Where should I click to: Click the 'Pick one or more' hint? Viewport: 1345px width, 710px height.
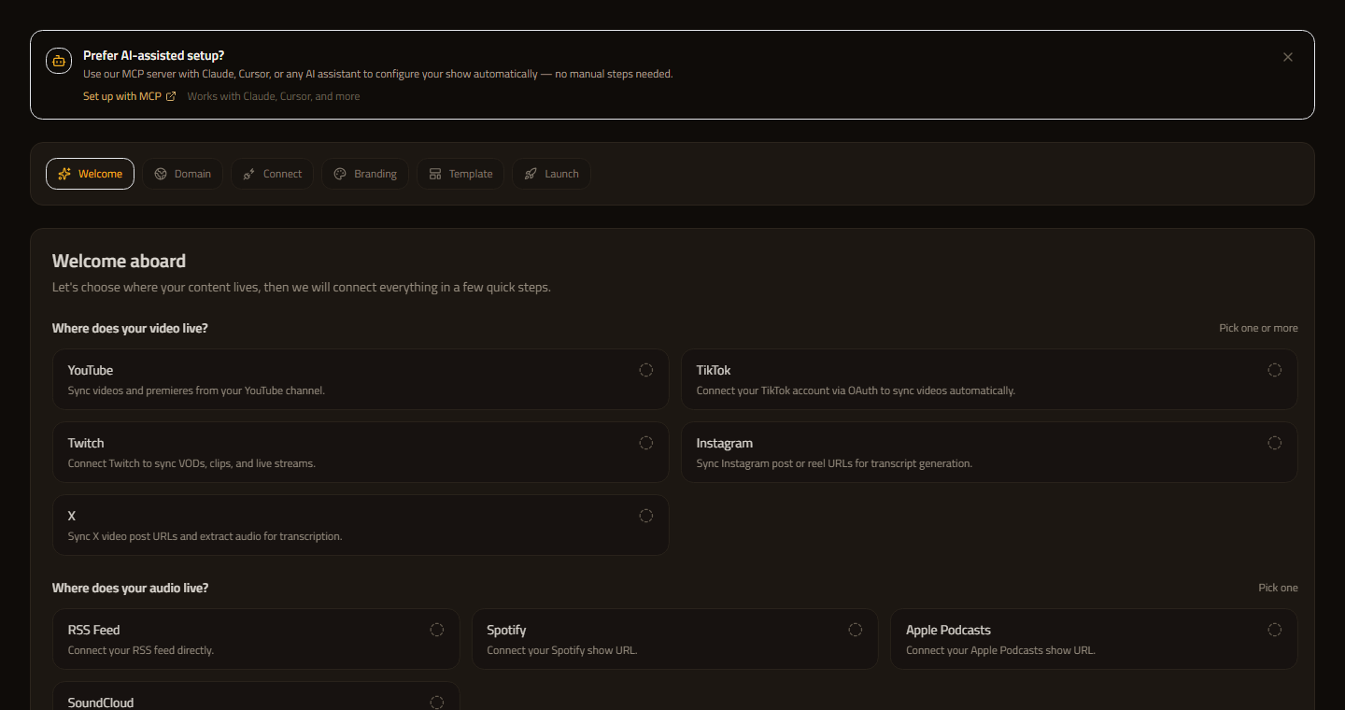1258,328
